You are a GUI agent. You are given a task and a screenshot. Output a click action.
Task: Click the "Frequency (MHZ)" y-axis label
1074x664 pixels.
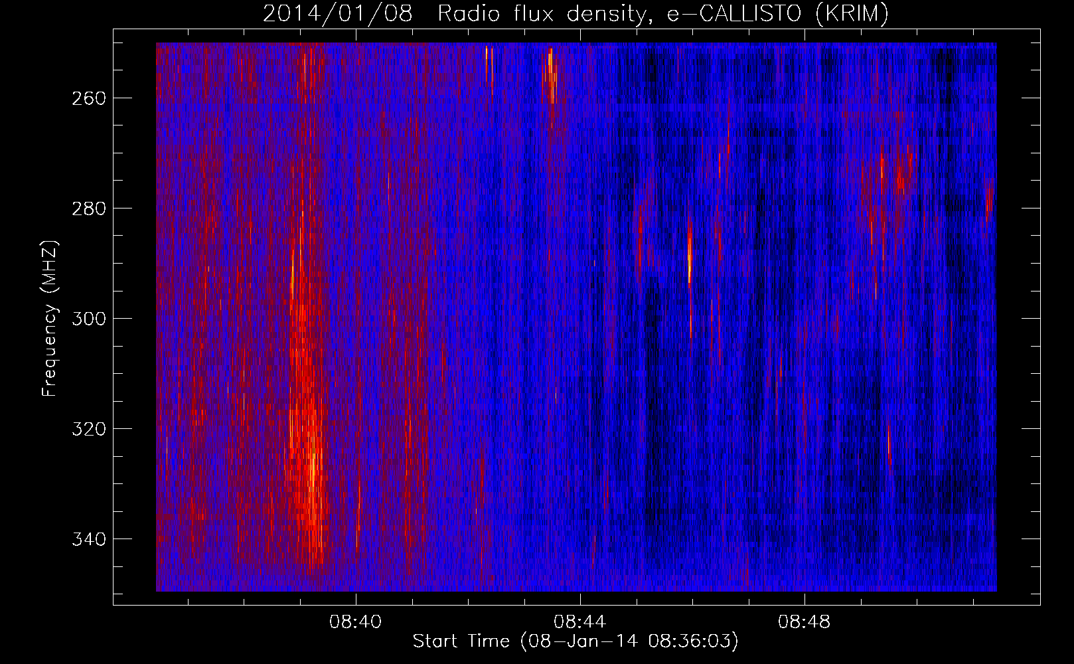coord(50,318)
